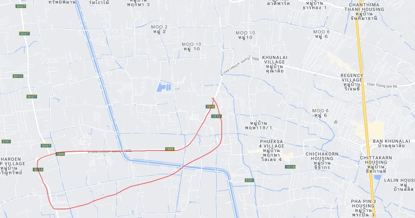Click the 5010 road shield
This screenshot has width=415, height=218.
18,76
